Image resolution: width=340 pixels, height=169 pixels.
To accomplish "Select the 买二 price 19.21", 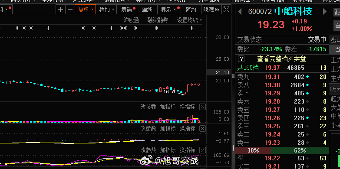I will tap(272, 166).
